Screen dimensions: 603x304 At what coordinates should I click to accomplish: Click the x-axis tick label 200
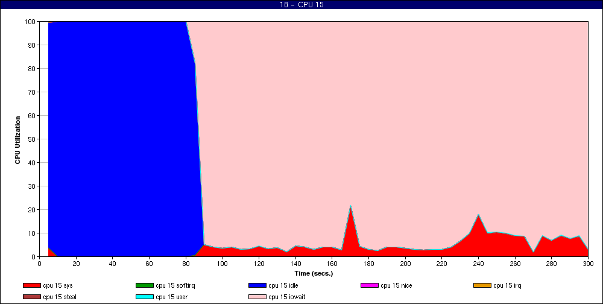[x=405, y=264]
